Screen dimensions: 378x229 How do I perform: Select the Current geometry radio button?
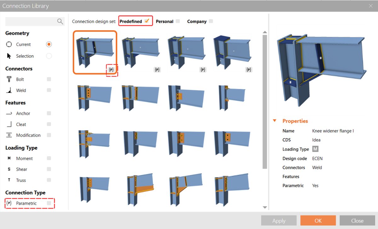point(49,44)
